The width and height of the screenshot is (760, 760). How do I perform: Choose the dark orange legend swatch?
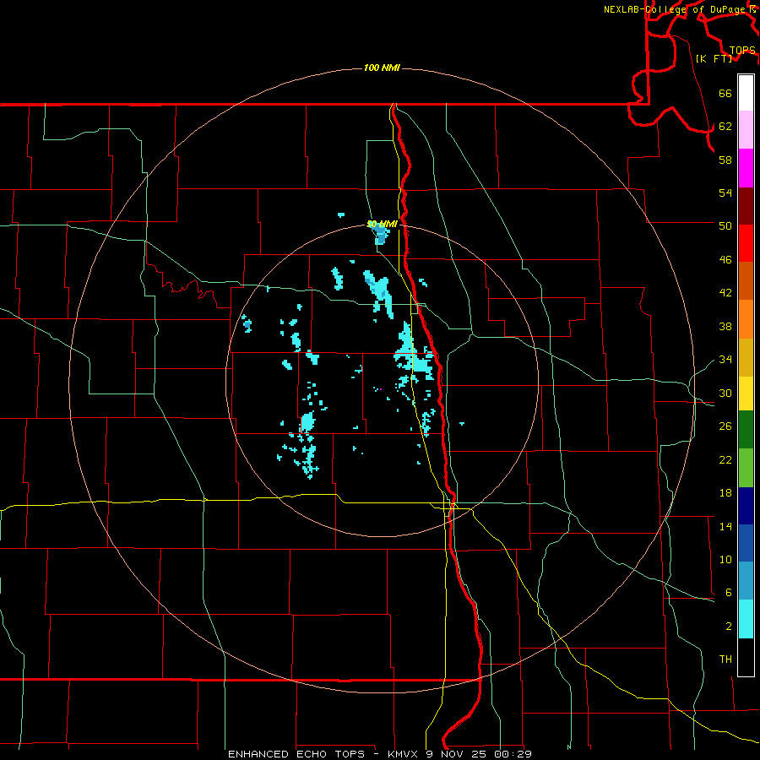pyautogui.click(x=746, y=280)
